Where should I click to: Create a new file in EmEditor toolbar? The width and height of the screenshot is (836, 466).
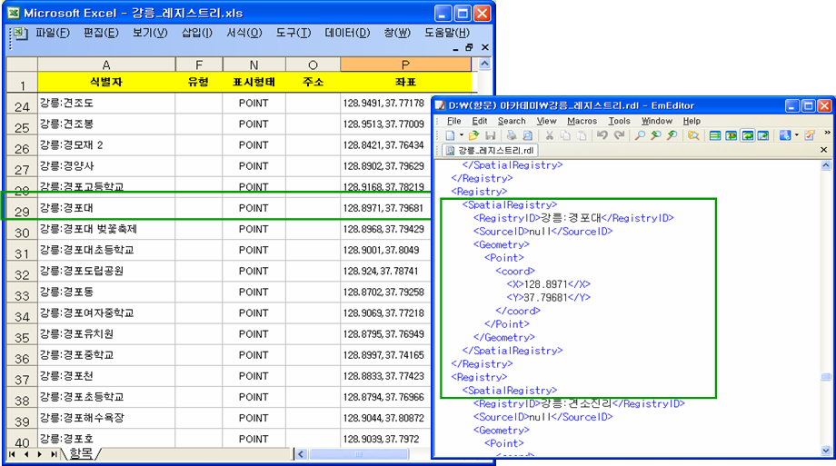[451, 135]
